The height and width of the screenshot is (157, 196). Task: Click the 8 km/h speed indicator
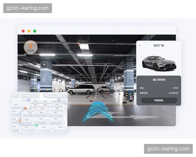[x=30, y=47]
